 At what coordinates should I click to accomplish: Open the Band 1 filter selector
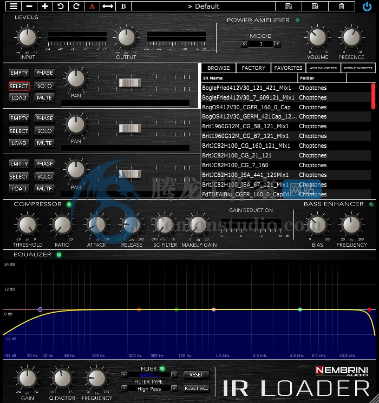coord(149,375)
